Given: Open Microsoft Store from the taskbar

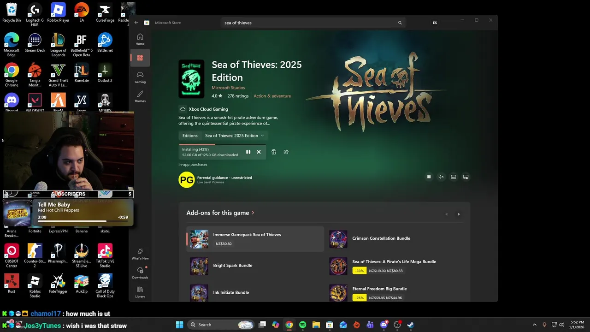Looking at the screenshot, I should (330, 325).
